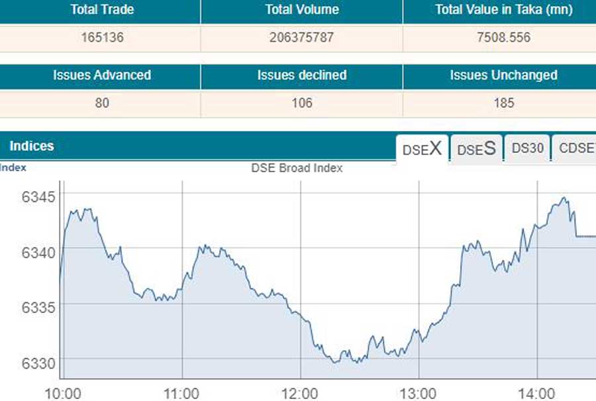The image size is (596, 401).
Task: Click the advanced issues count 80
Action: tap(100, 103)
